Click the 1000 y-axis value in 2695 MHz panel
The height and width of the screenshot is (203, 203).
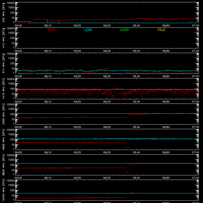(11, 109)
